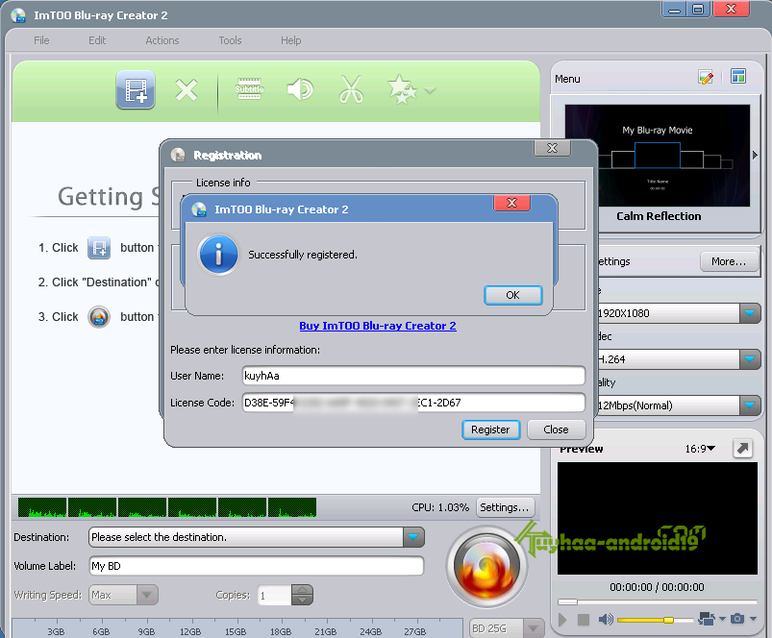Mute the preview volume speaker icon
Screen dimensions: 772x638
[x=606, y=620]
